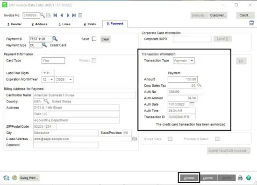This screenshot has height=185, width=257.
Task: Go to the next invoice record
Action: tap(68, 15)
